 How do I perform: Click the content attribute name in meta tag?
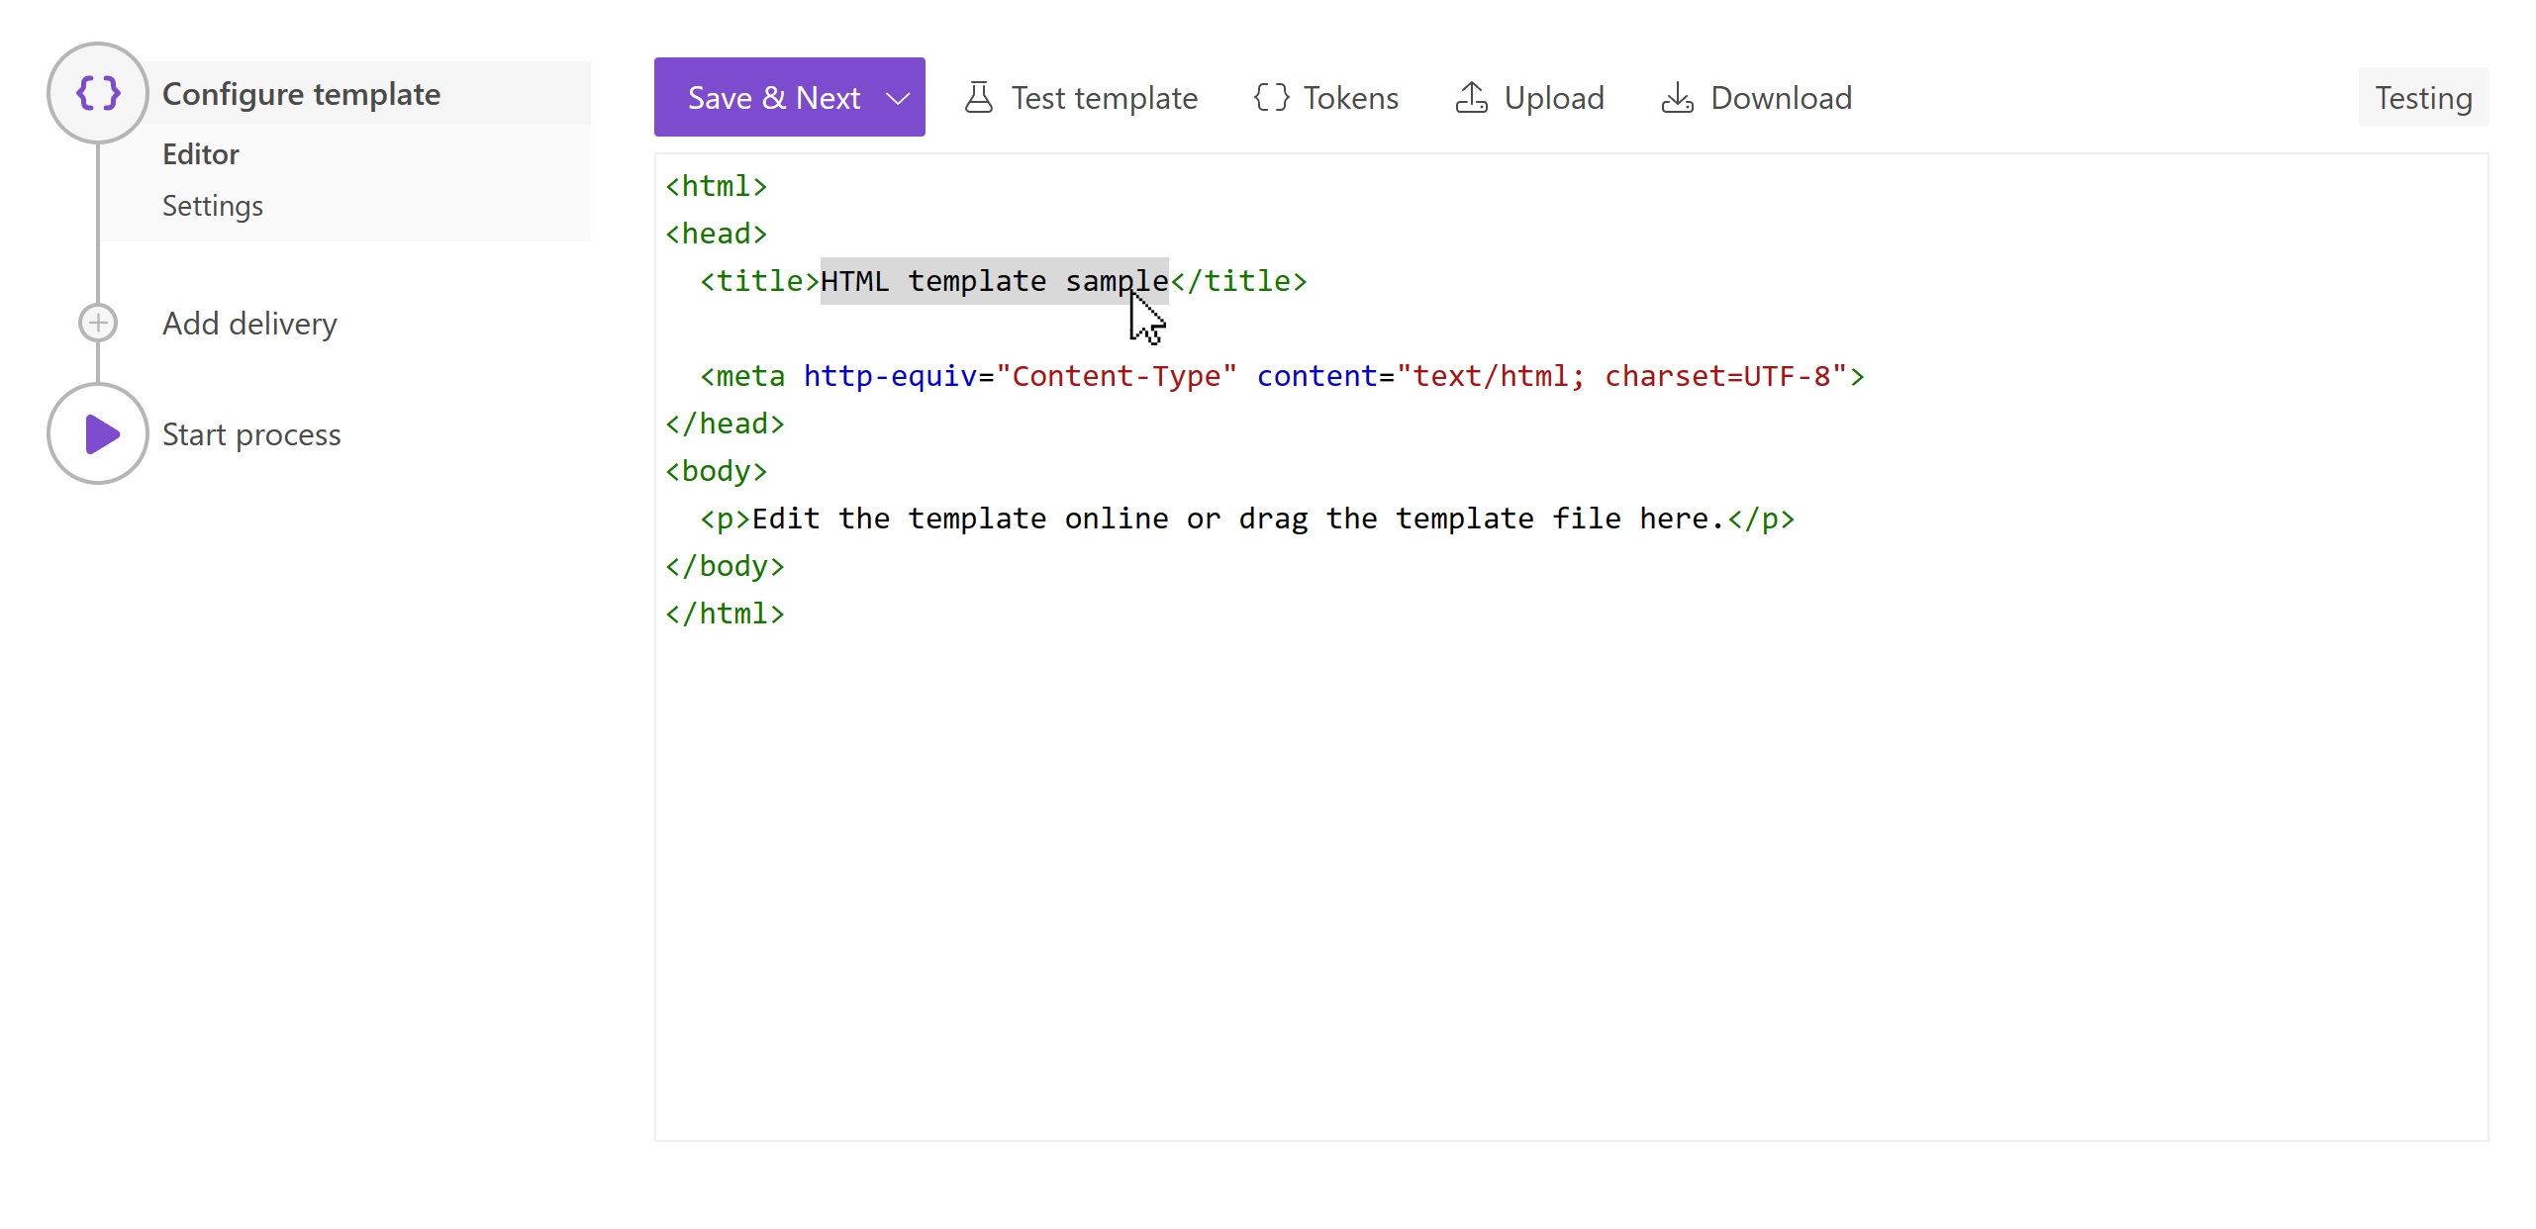point(1317,376)
